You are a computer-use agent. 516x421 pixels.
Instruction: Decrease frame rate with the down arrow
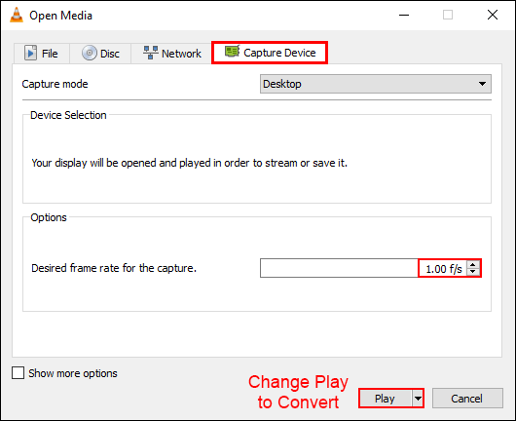[x=473, y=272]
